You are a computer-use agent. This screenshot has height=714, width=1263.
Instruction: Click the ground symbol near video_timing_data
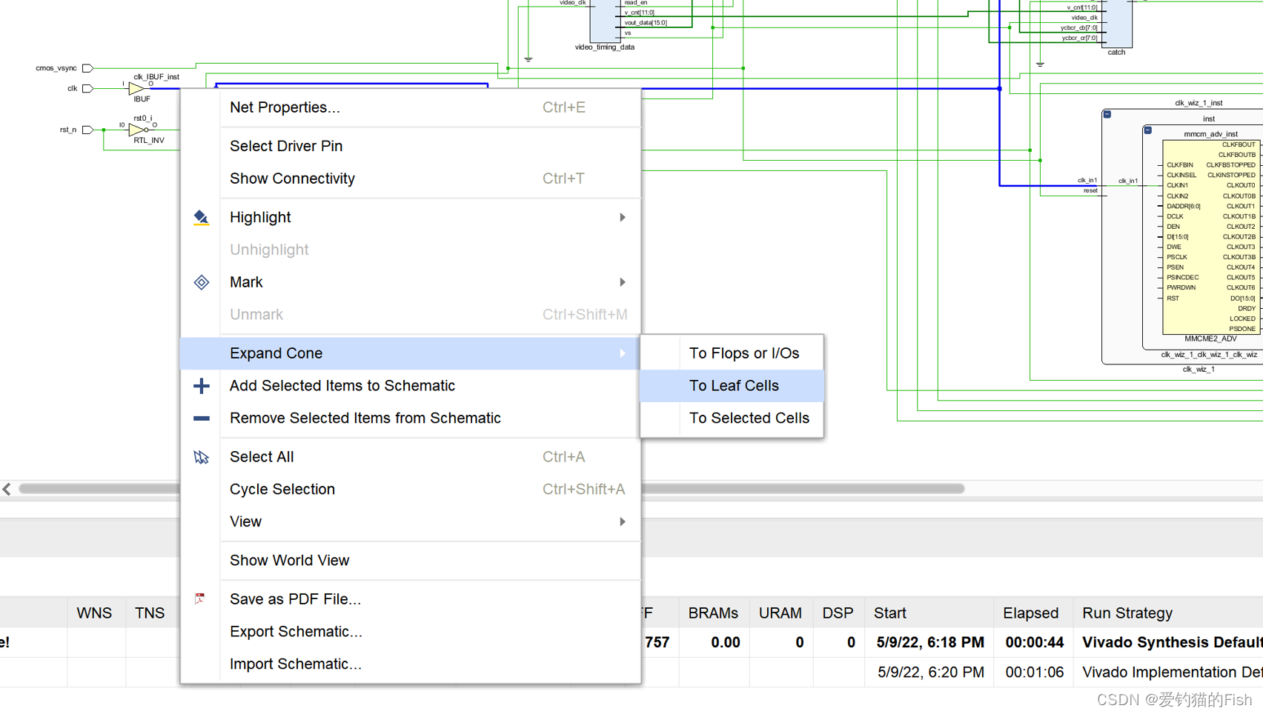(528, 59)
